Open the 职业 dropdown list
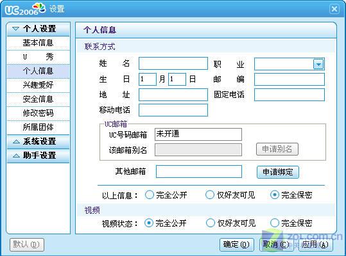 [318, 64]
